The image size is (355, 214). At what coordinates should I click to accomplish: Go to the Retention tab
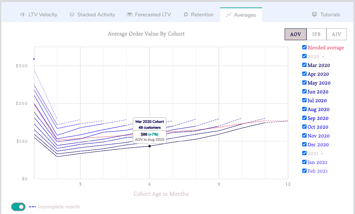point(199,14)
